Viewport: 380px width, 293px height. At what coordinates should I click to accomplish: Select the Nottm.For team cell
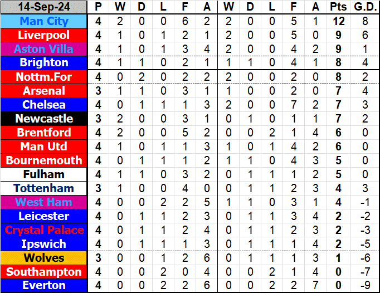pyautogui.click(x=44, y=76)
